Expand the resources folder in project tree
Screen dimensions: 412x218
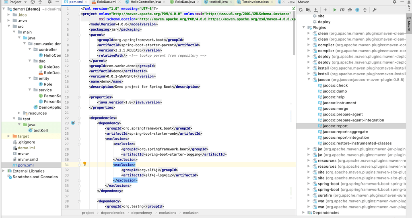tap(19, 113)
